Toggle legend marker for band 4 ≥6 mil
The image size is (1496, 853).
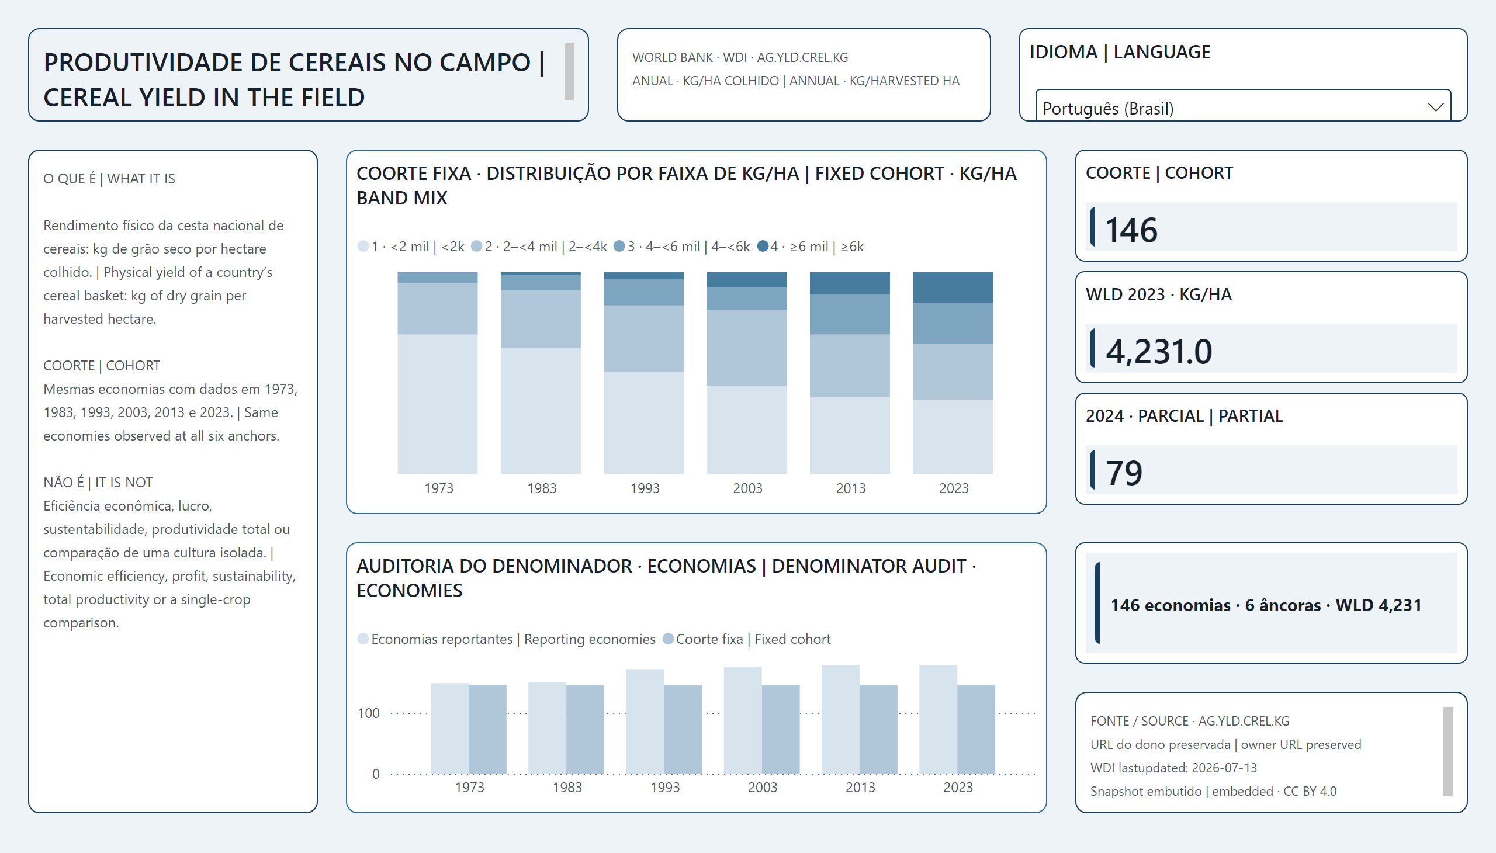click(x=763, y=247)
